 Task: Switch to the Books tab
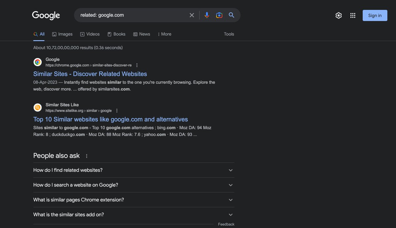click(116, 34)
